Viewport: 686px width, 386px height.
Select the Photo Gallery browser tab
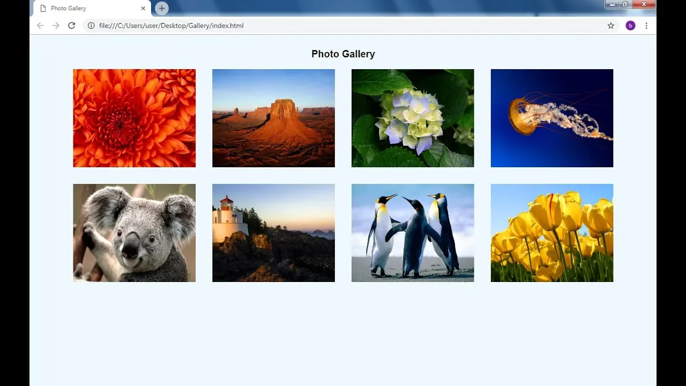click(91, 9)
